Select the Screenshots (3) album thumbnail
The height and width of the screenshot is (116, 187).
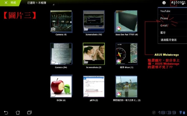(94, 54)
